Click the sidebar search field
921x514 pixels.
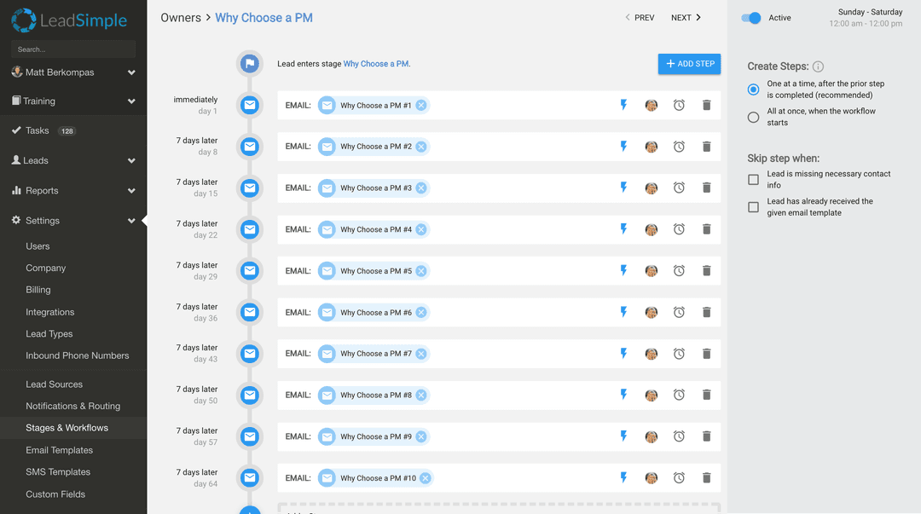72,49
